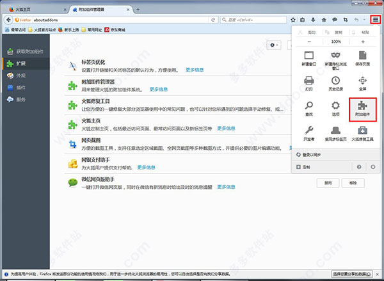This screenshot has width=384, height=281.
Task: Go to home page via house icon
Action: click(324, 20)
